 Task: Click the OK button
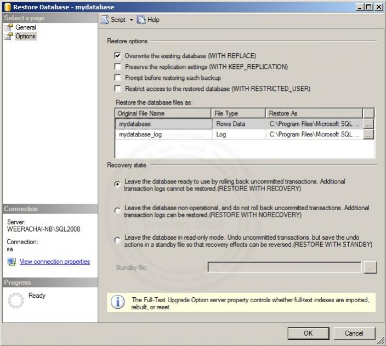coord(308,333)
